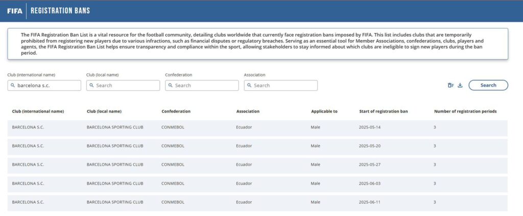523x216 pixels.
Task: Click period count 3 in the 2025-06-11 row
Action: click(435, 202)
